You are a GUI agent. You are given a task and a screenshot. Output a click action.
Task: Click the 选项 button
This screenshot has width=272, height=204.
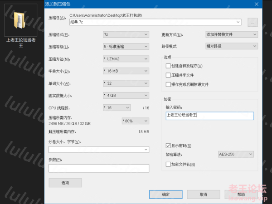[x=65, y=183]
